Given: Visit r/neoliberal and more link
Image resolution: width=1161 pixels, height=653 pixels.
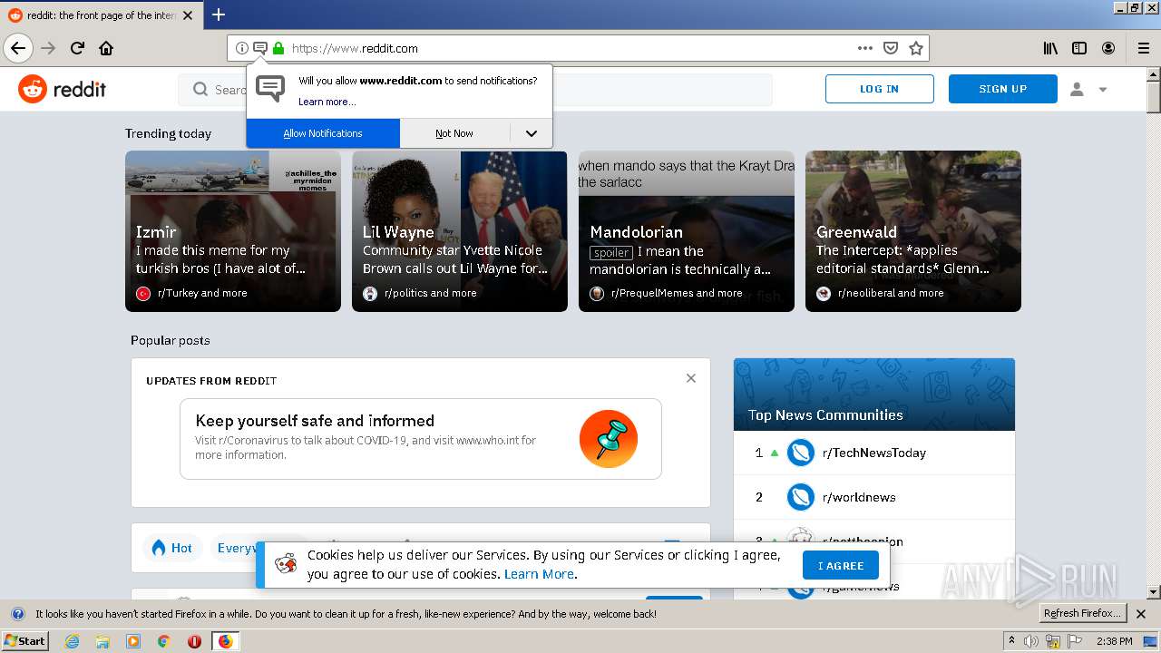Looking at the screenshot, I should click(x=891, y=293).
